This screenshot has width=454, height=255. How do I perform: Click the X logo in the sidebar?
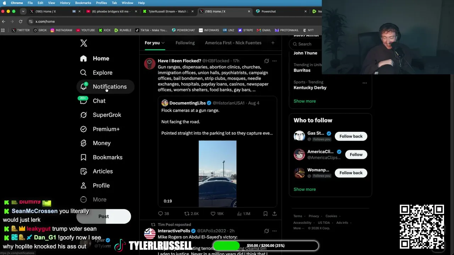pyautogui.click(x=84, y=43)
